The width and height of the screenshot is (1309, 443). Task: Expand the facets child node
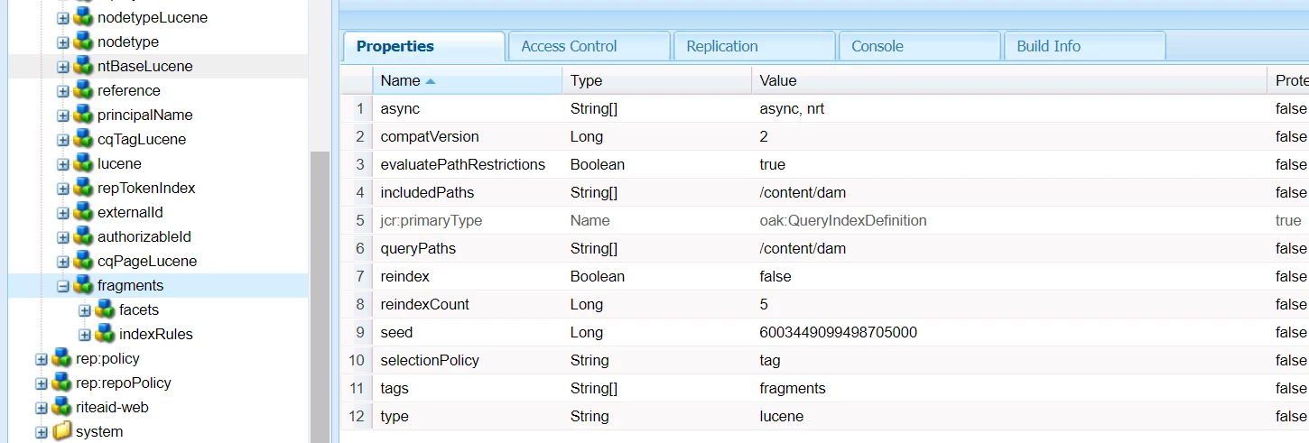[85, 310]
